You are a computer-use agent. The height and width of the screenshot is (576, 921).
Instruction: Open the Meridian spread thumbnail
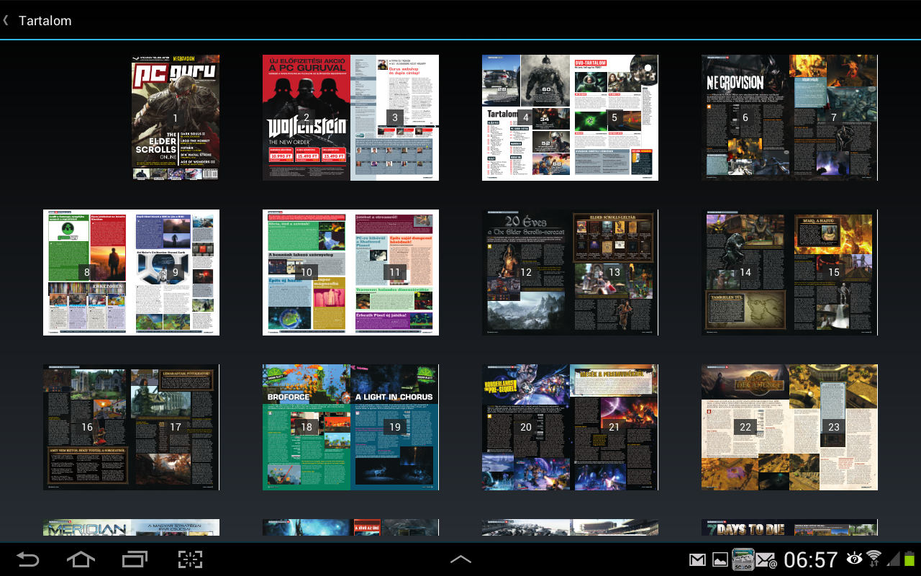pos(131,527)
